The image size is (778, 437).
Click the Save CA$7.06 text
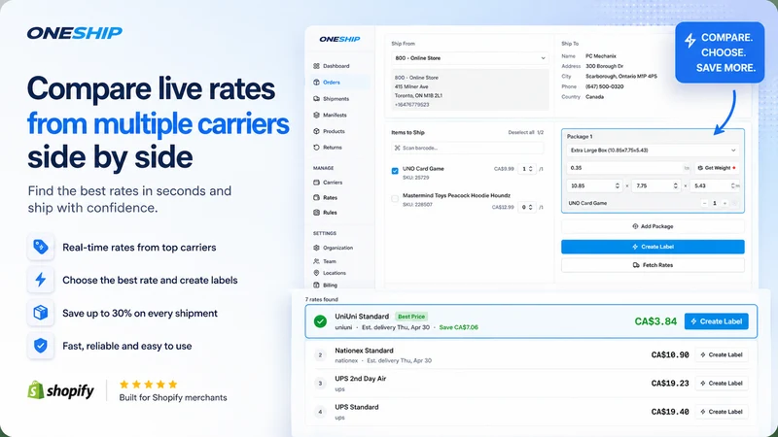point(458,327)
